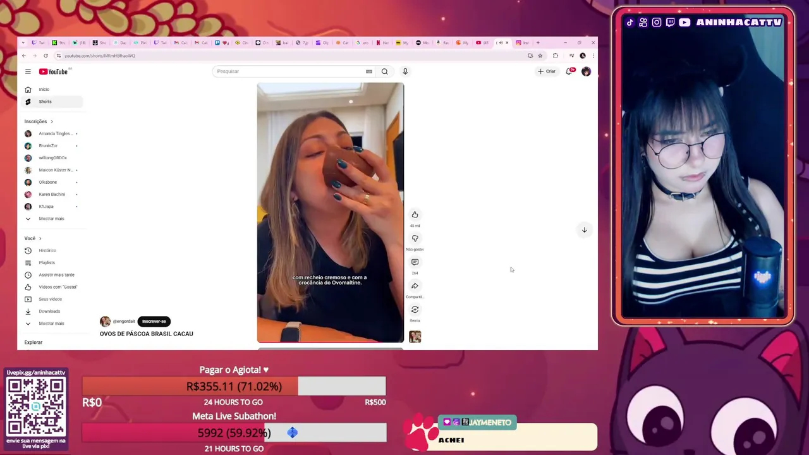Open the Short creator's channel avatar

[105, 322]
